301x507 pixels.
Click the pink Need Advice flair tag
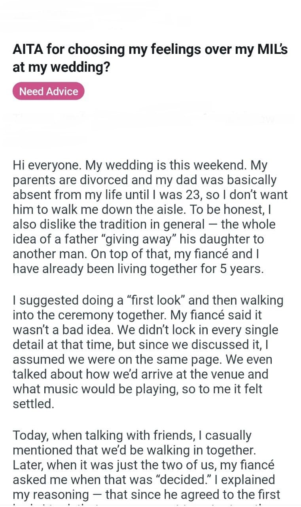49,91
